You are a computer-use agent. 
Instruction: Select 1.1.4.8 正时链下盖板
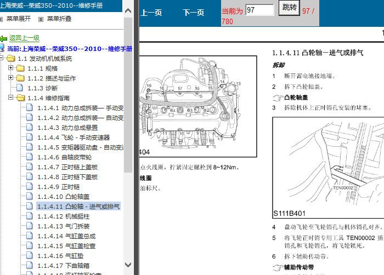67,177
